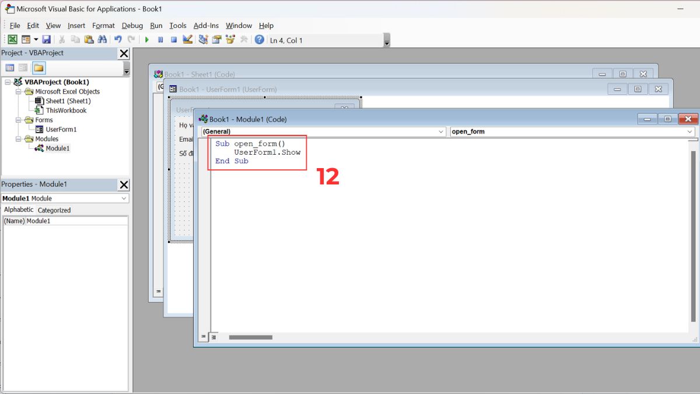
Task: Click the Break (pause) icon on the toolbar
Action: coord(160,39)
